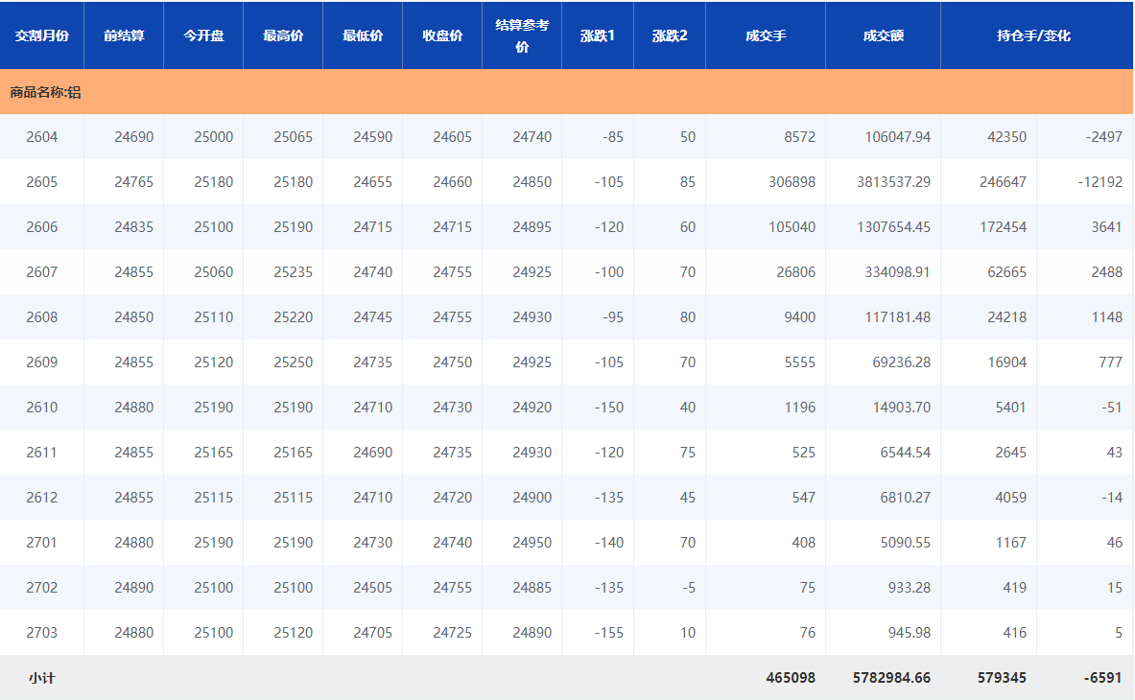Click the 商品名称:铝 group row
This screenshot has width=1135, height=700.
[x=46, y=92]
